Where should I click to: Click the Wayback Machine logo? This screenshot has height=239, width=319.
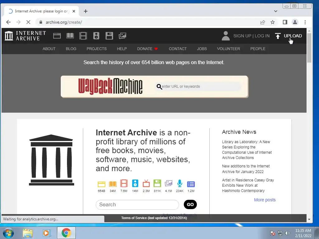(110, 87)
